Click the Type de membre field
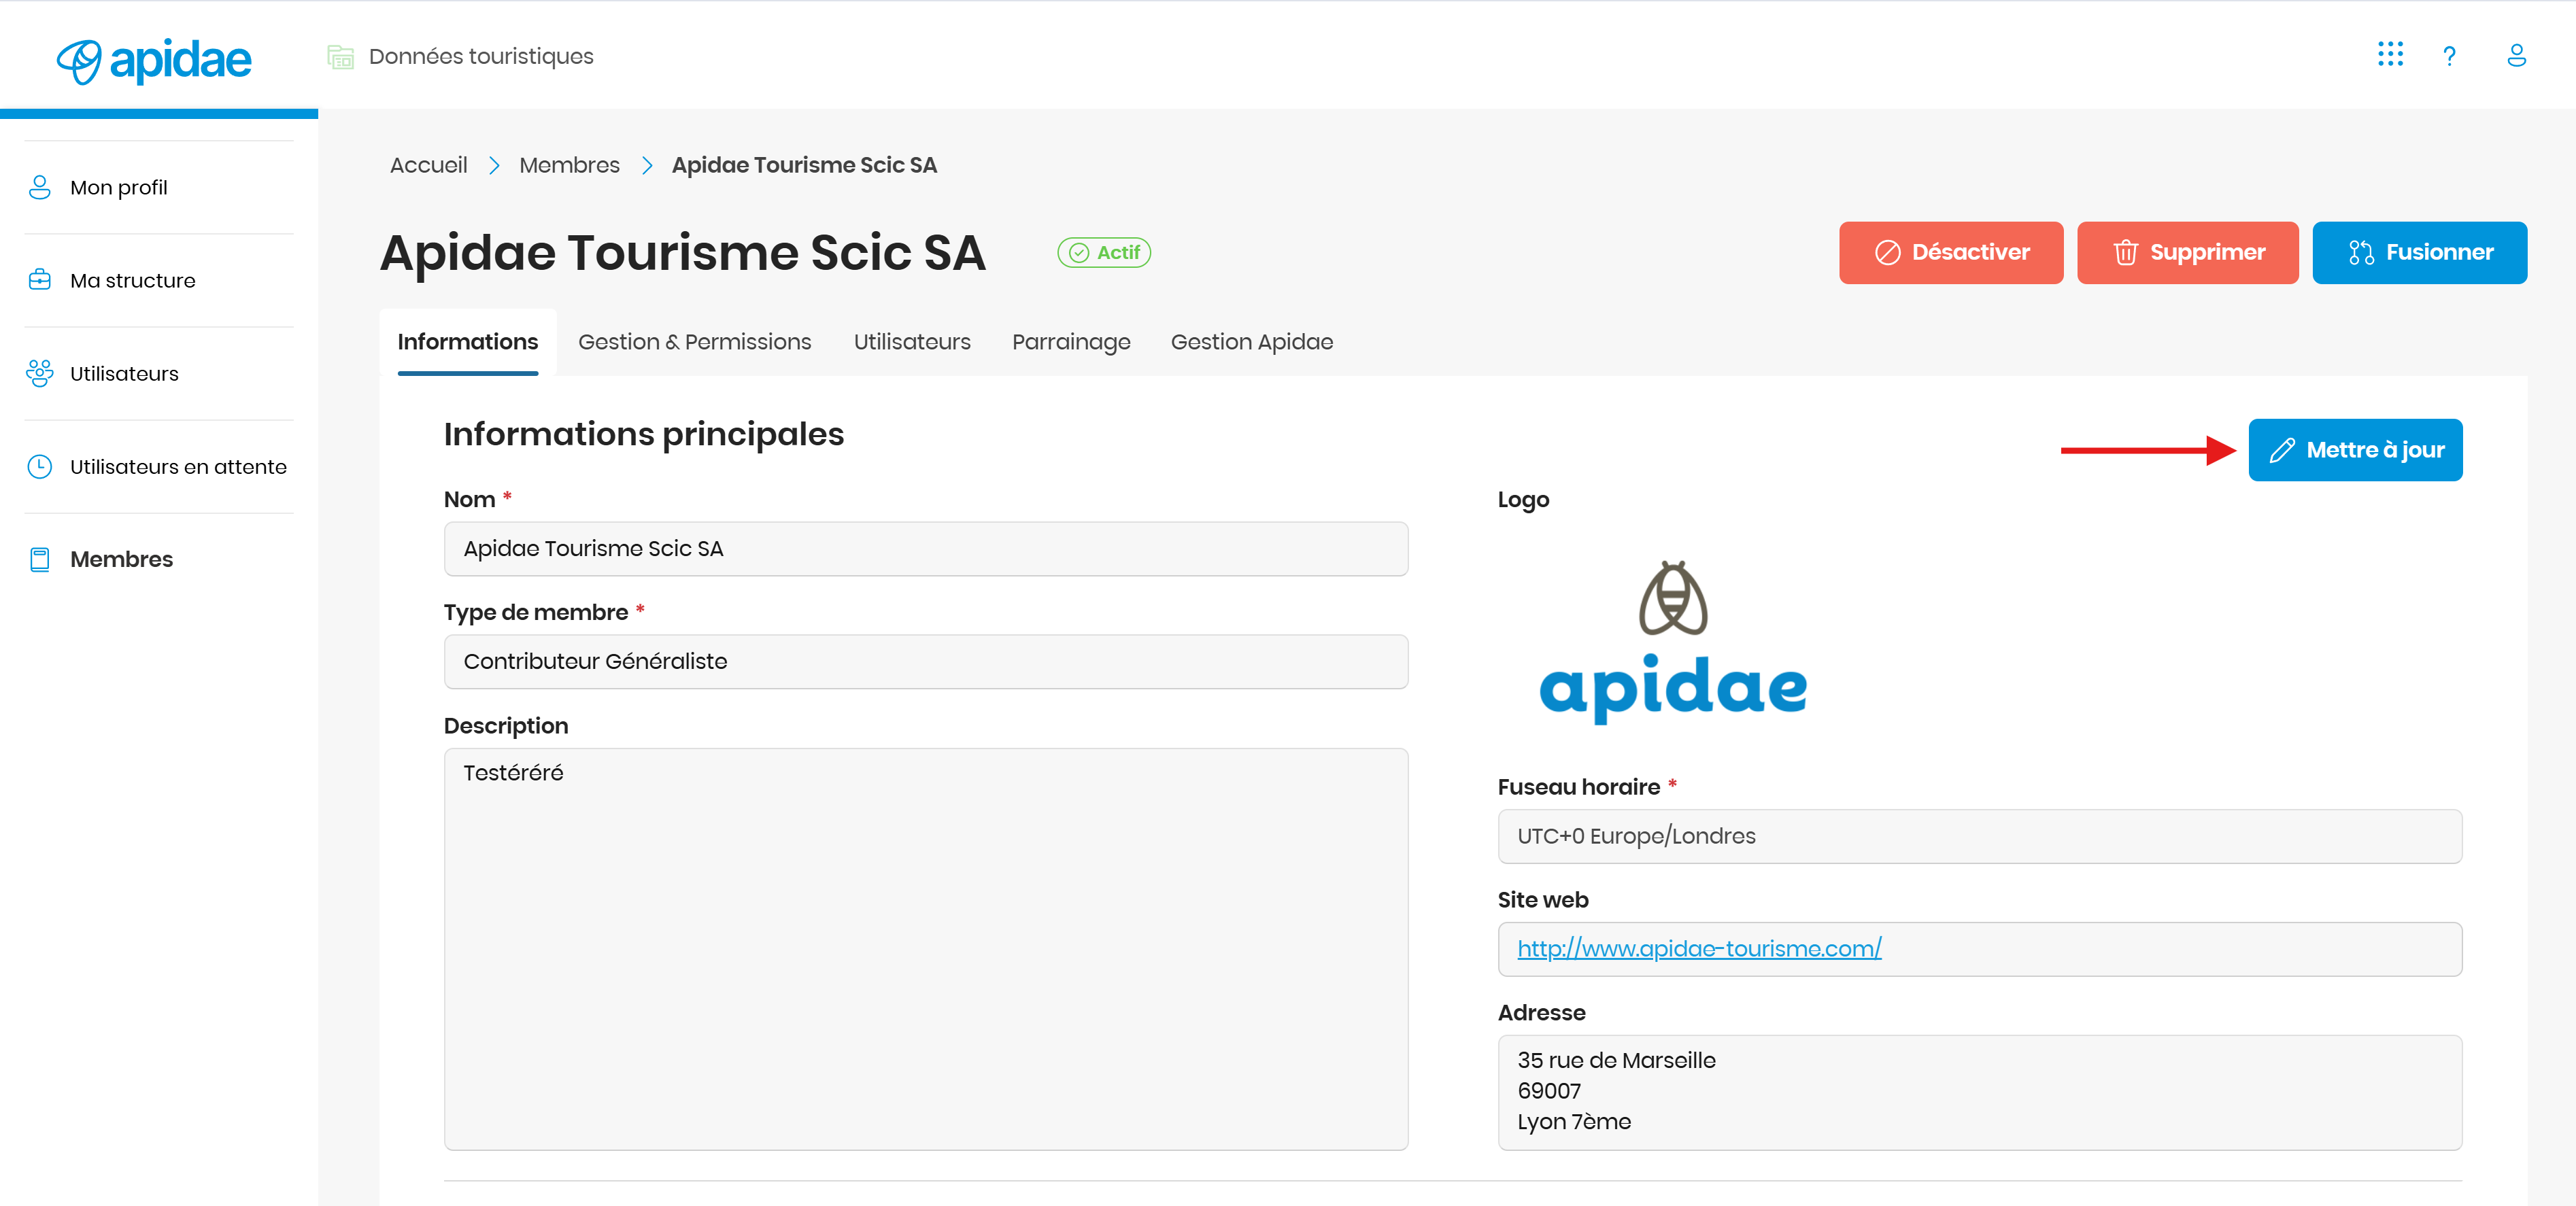 tap(926, 661)
